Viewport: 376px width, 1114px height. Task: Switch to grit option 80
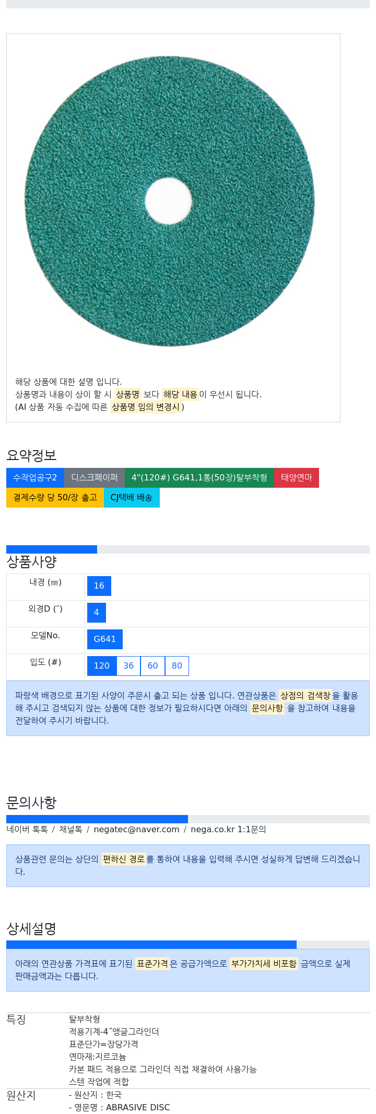coord(177,666)
